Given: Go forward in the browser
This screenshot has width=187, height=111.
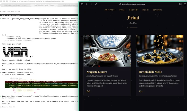Looking at the screenshot, I should point(91,4).
